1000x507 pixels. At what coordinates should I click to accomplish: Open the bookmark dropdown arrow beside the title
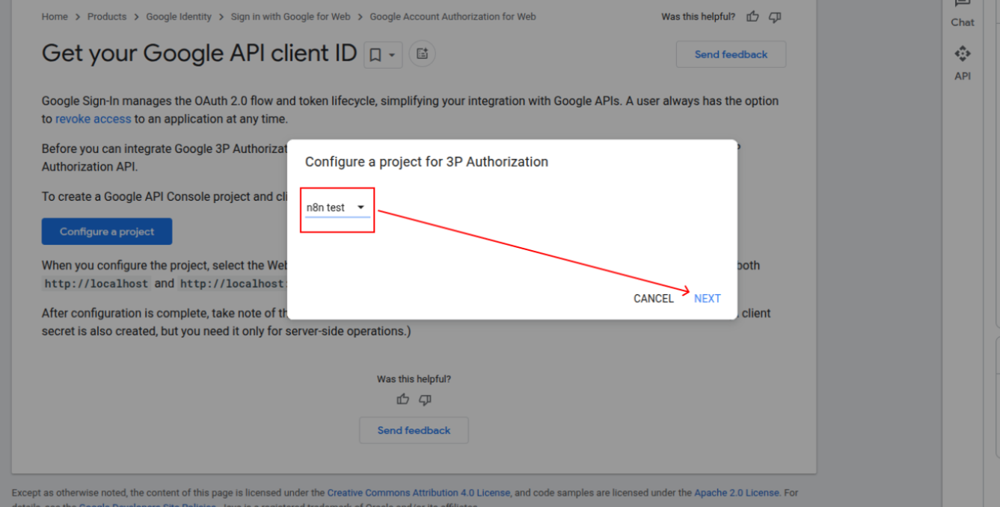point(392,55)
